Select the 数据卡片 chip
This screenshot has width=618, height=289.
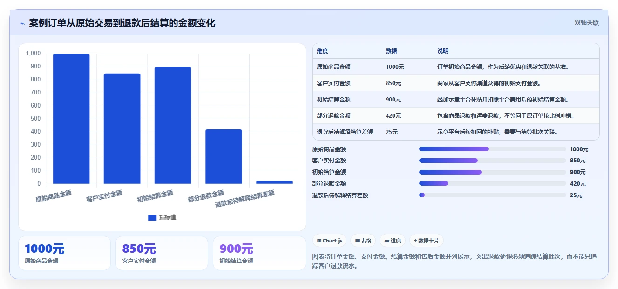tap(427, 241)
